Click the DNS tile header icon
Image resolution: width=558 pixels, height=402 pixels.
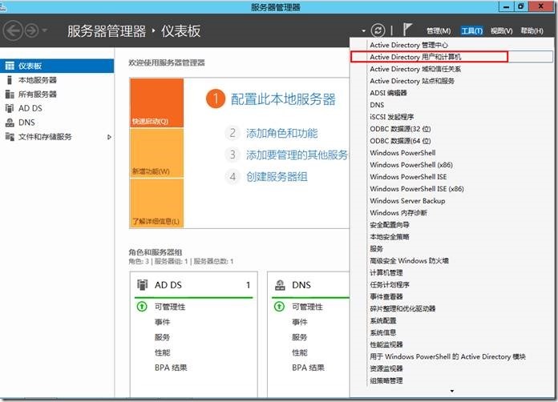(280, 285)
